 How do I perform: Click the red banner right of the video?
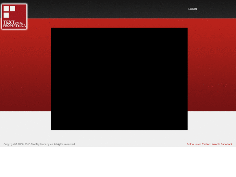pos(212,65)
